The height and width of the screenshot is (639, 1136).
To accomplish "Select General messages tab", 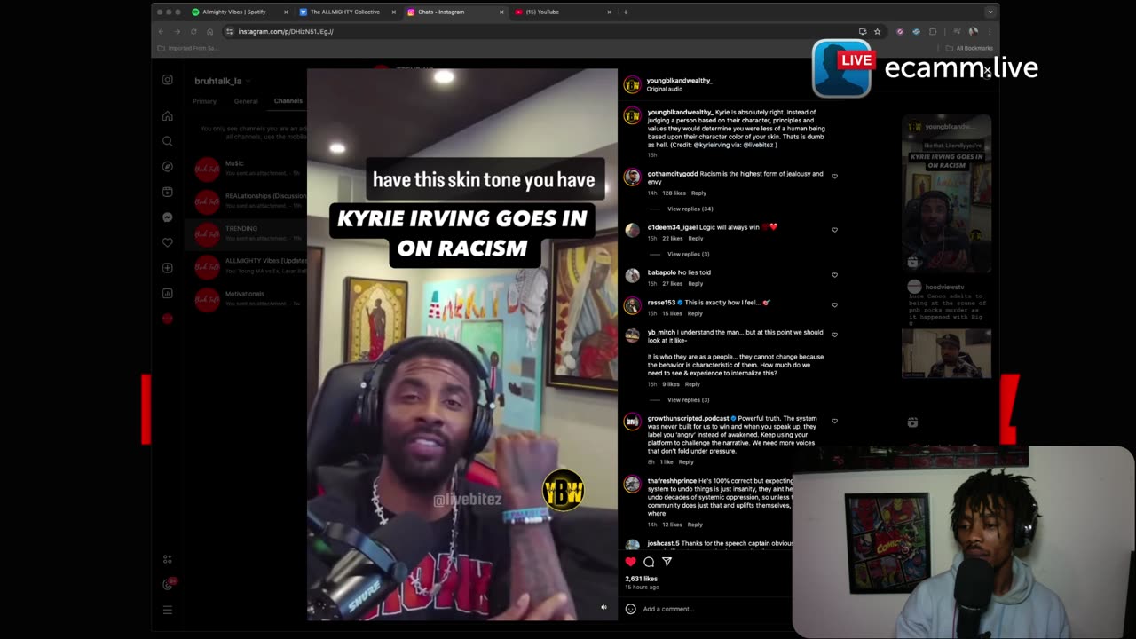I will [x=246, y=101].
